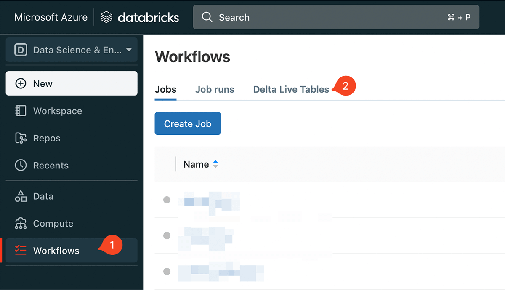This screenshot has width=505, height=291.
Task: Click the magnifying glass search icon
Action: (207, 17)
